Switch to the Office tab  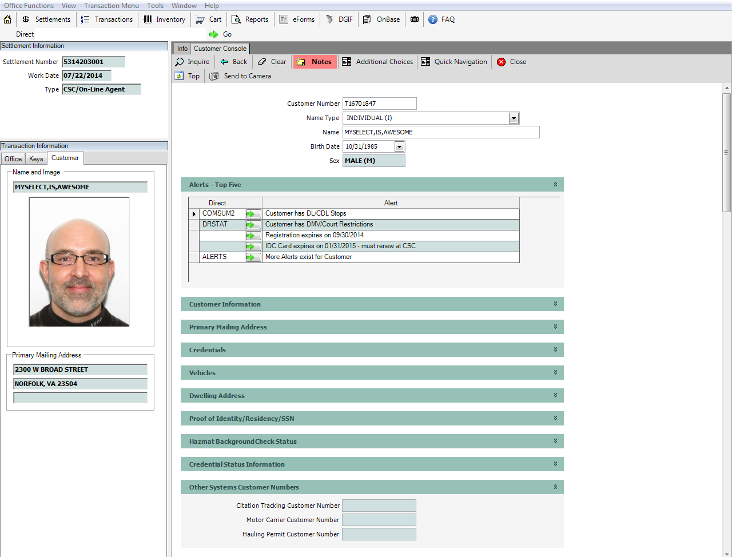point(13,158)
